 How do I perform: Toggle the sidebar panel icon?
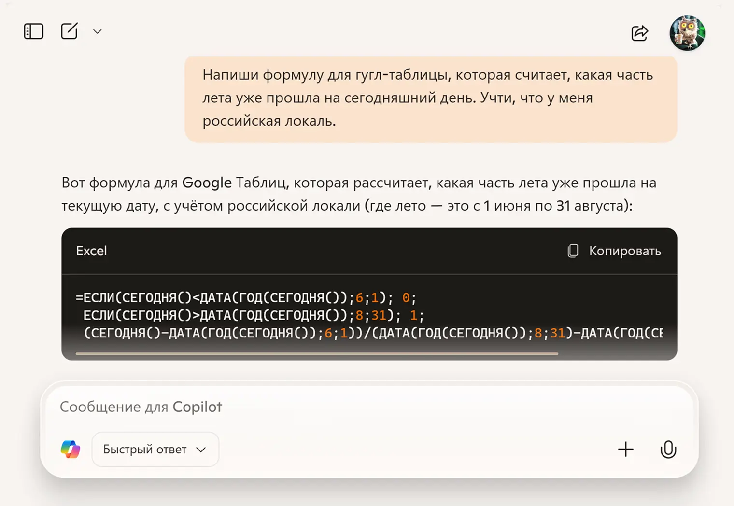(34, 31)
